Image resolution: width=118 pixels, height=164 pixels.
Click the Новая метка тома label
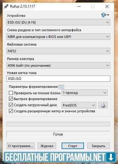coord(22,73)
